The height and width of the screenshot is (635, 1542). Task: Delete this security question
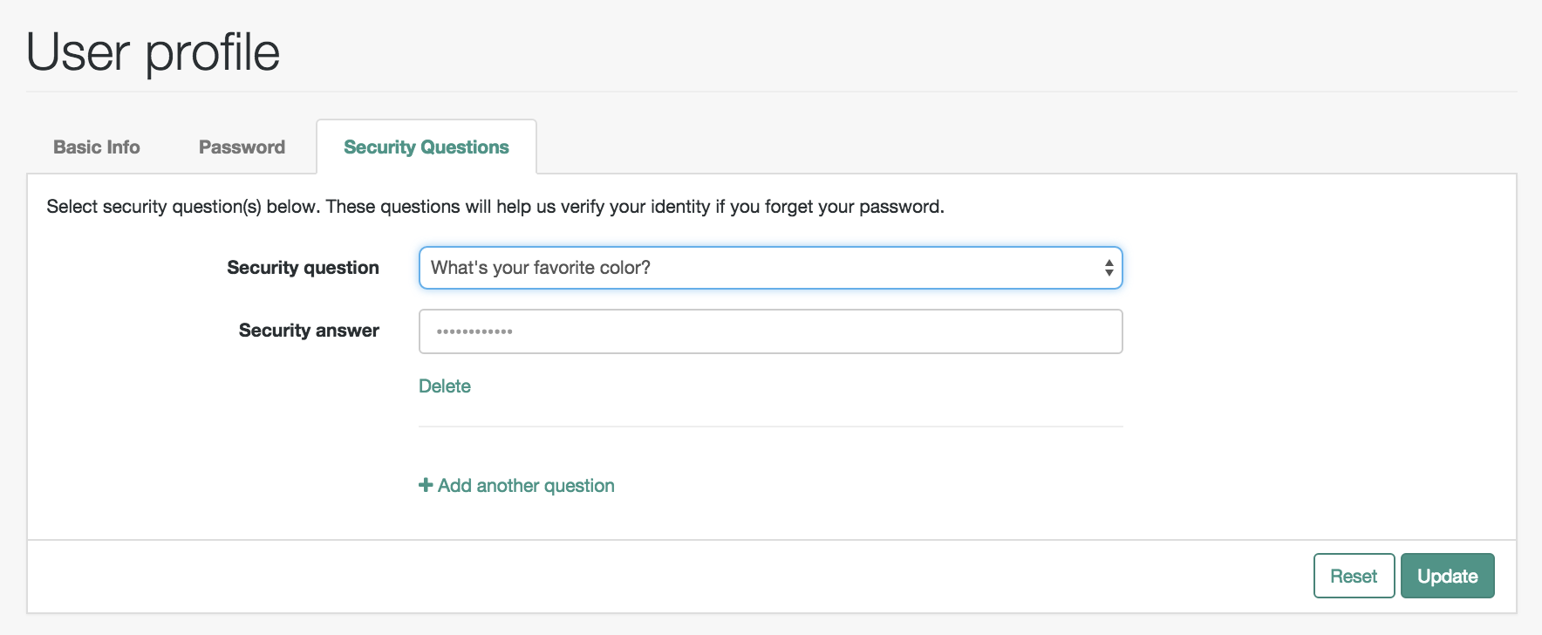coord(445,386)
